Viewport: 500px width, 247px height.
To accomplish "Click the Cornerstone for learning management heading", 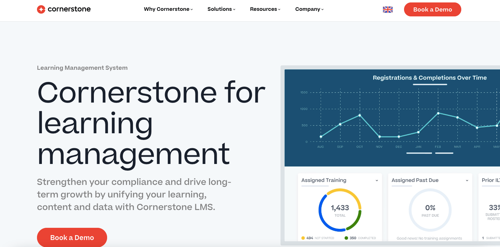I will (151, 123).
